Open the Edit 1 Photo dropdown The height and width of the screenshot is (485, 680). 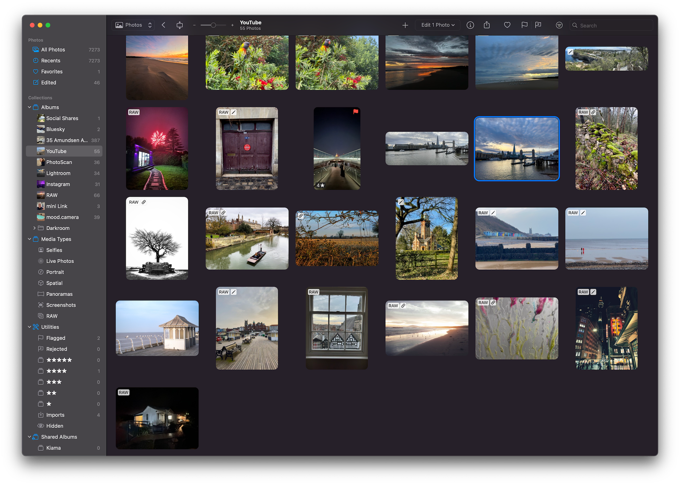pos(438,25)
